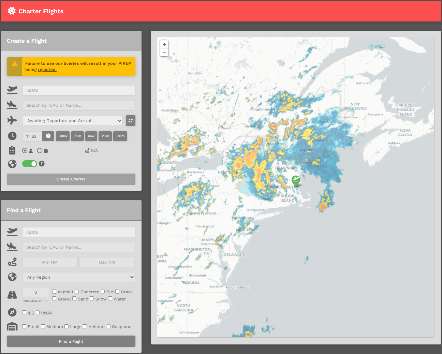Open the clock time picker icon
The width and height of the screenshot is (442, 354).
click(48, 136)
